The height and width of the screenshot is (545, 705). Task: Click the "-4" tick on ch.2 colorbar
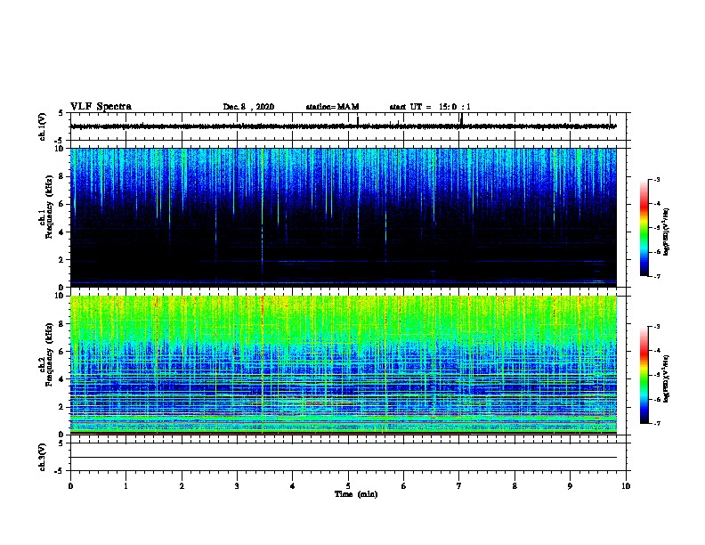pyautogui.click(x=657, y=350)
